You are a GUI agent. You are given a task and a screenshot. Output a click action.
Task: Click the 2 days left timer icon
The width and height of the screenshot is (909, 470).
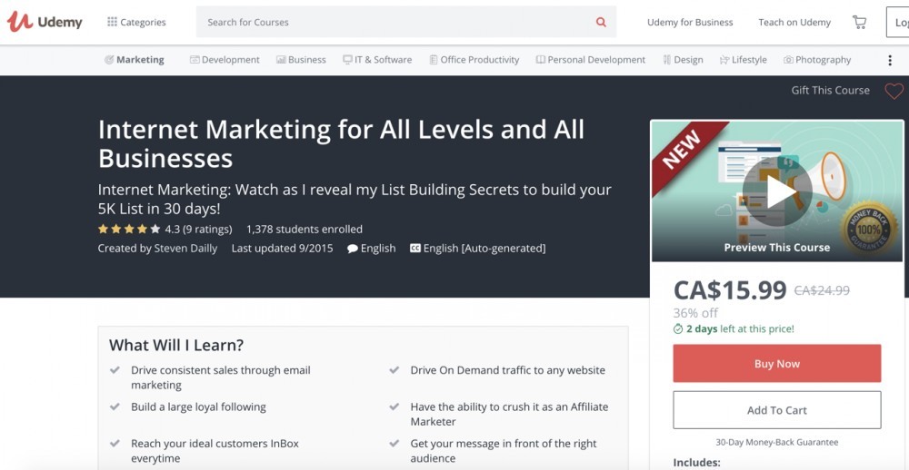pos(678,328)
